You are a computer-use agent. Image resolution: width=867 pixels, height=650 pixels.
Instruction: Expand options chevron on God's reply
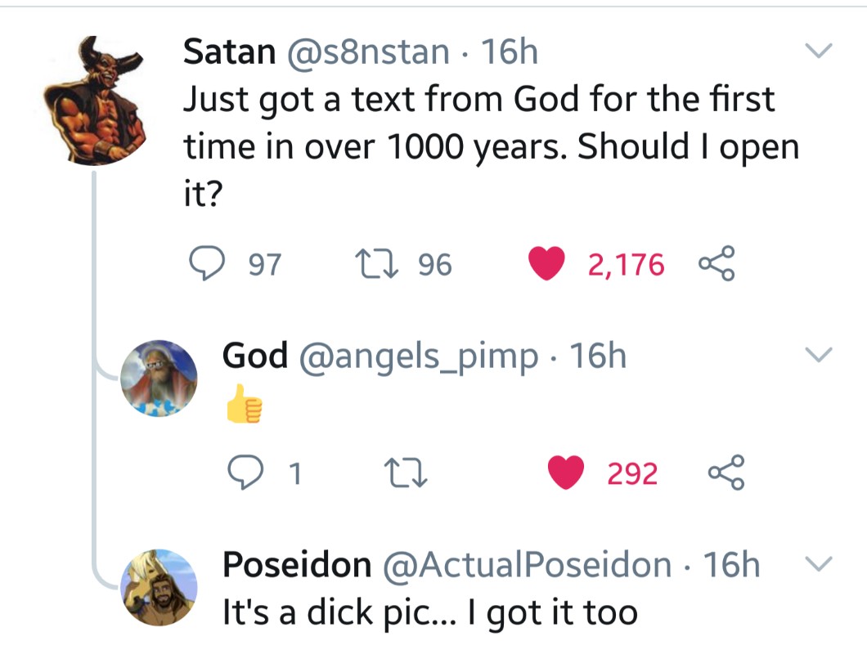pyautogui.click(x=816, y=356)
